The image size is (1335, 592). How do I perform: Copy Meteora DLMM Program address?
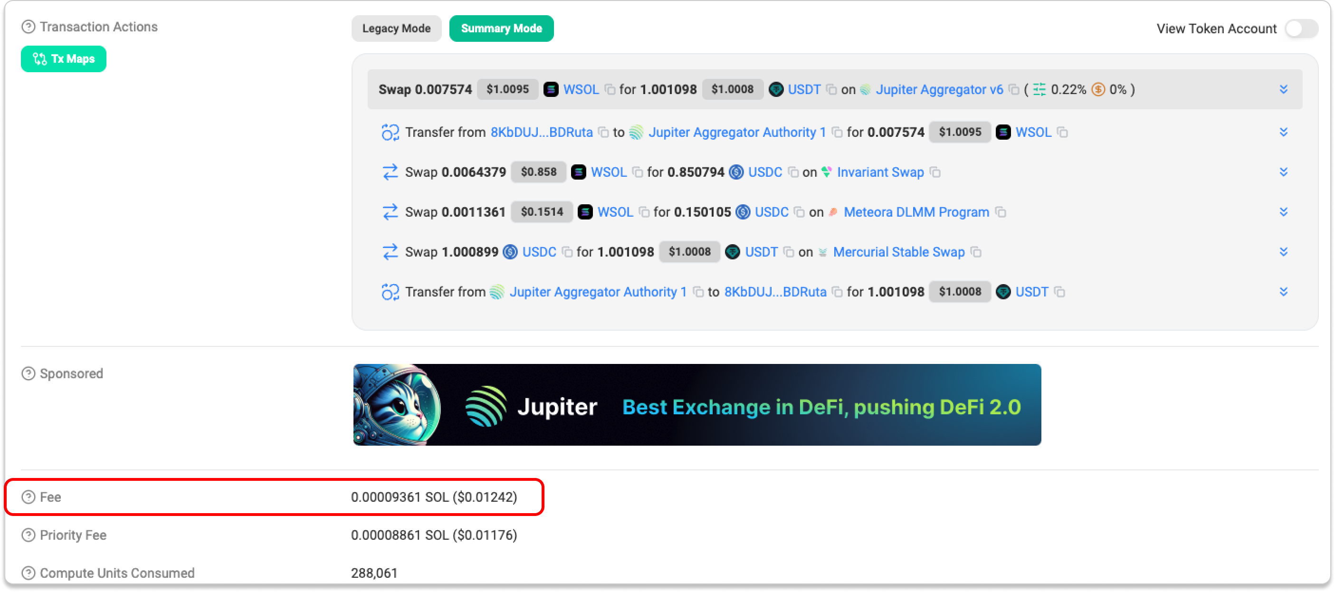click(1001, 212)
